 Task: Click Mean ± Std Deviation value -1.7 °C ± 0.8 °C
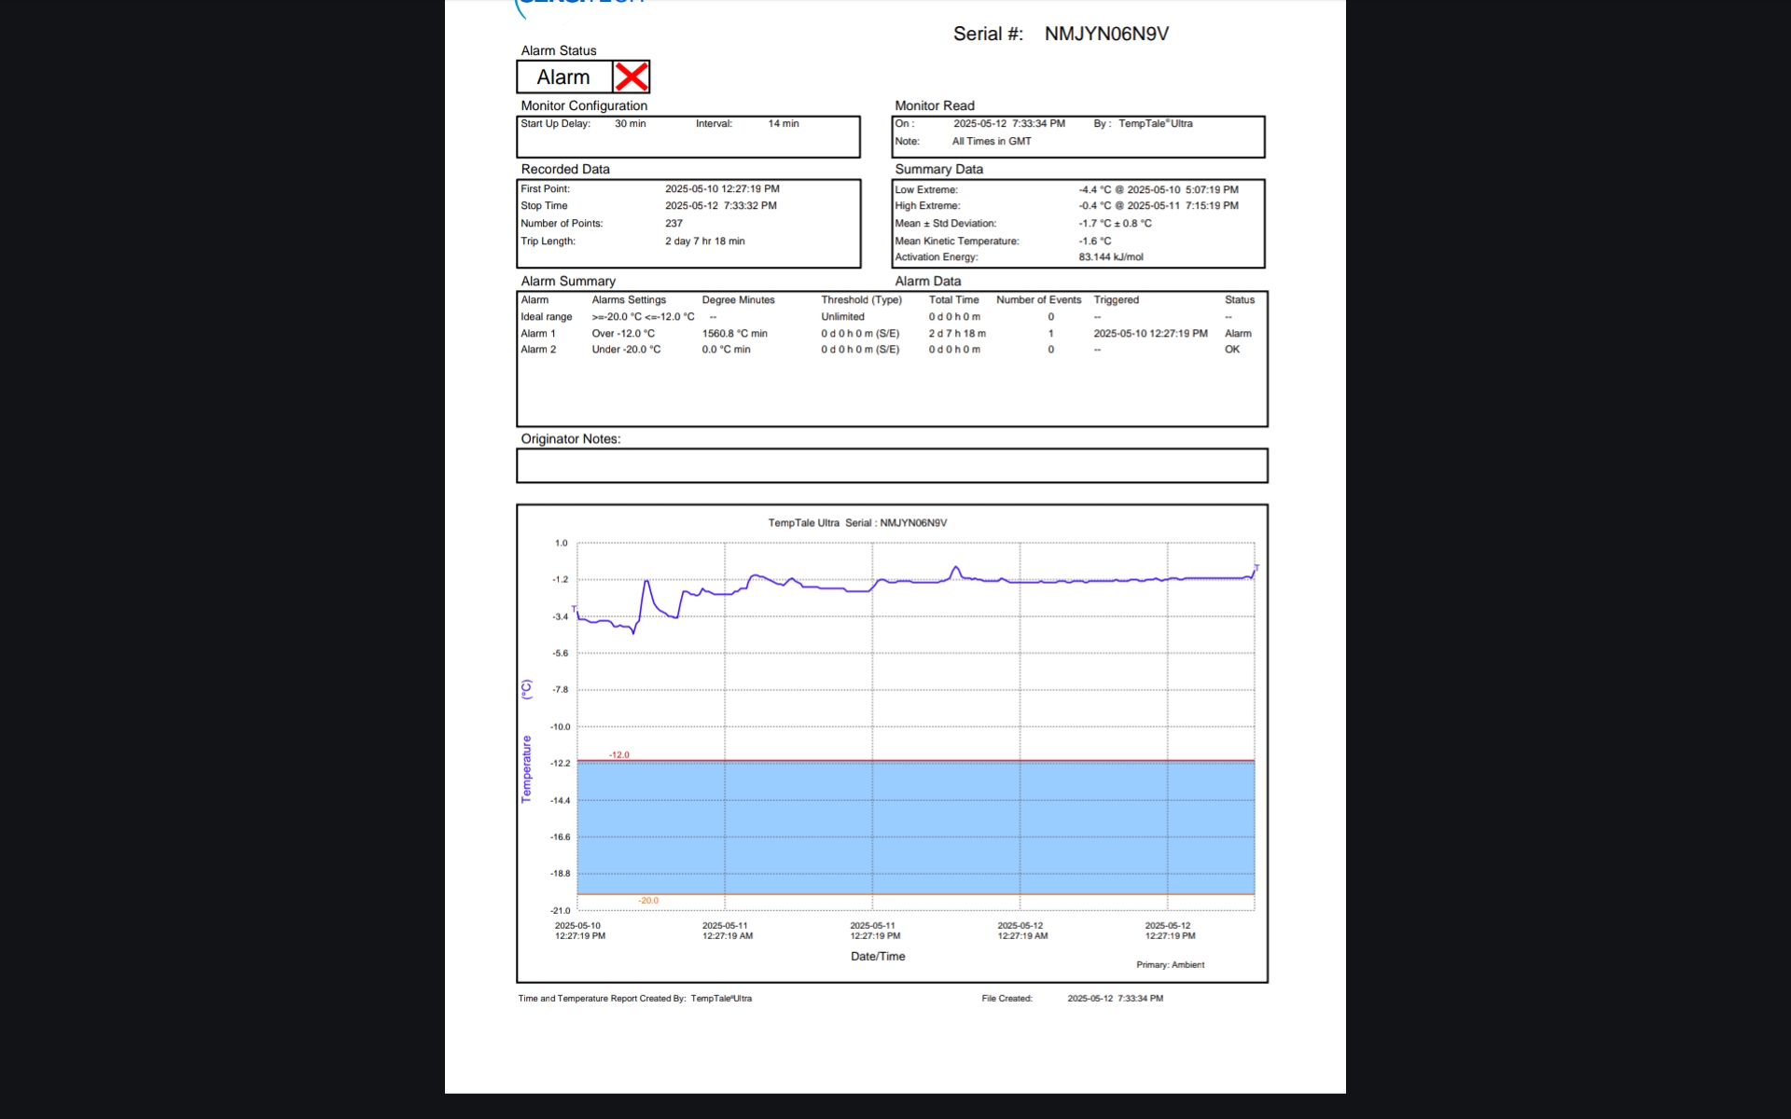pos(1115,224)
